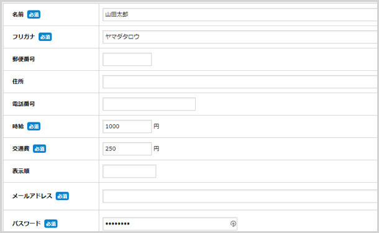Click the フリガナ field containing ヤマダタロウ

coord(240,37)
